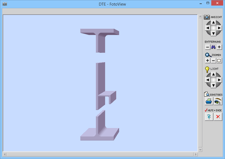Rotate view downward with Ansicht down arrow
The width and height of the screenshot is (225, 159).
point(213,33)
